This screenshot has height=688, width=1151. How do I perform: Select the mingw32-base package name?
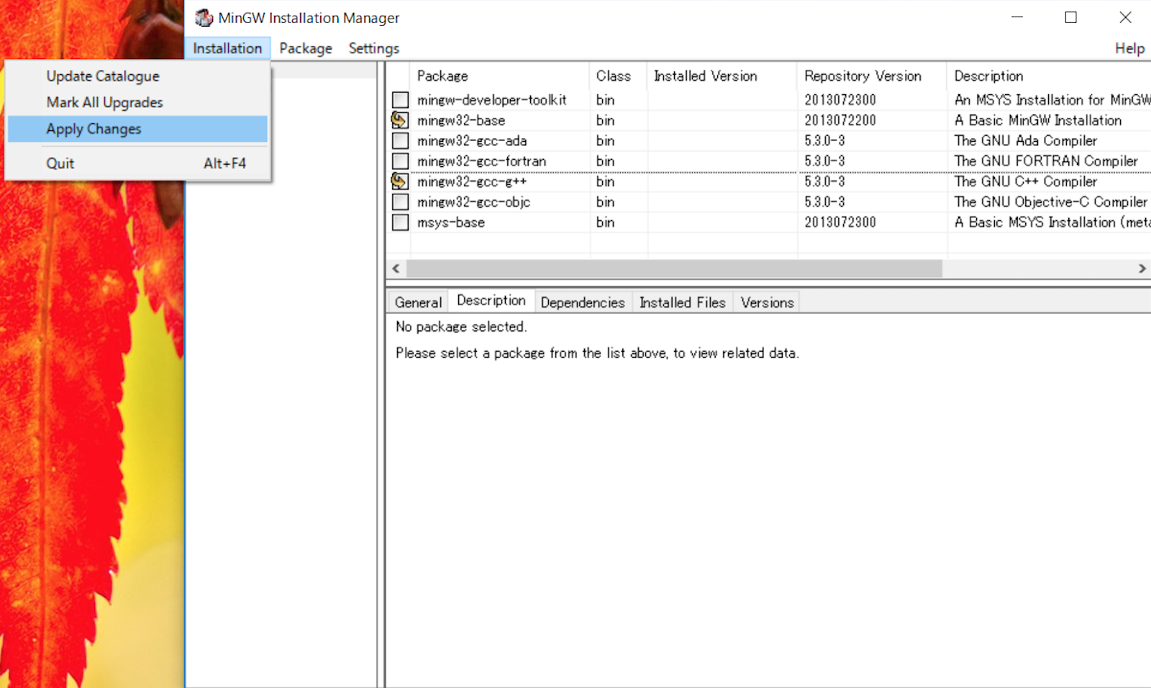click(x=461, y=120)
